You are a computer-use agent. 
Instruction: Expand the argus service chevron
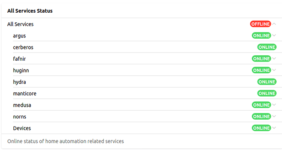(274, 35)
